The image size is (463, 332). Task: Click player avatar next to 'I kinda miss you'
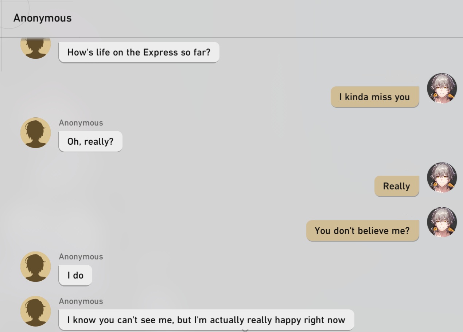pos(441,89)
